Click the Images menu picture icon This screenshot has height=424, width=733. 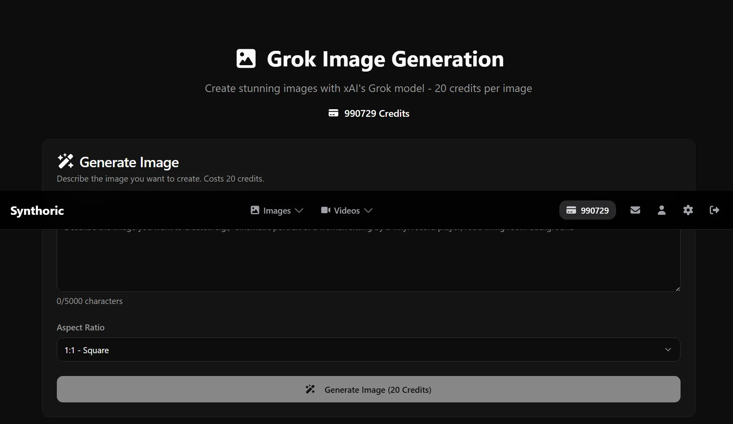point(255,210)
